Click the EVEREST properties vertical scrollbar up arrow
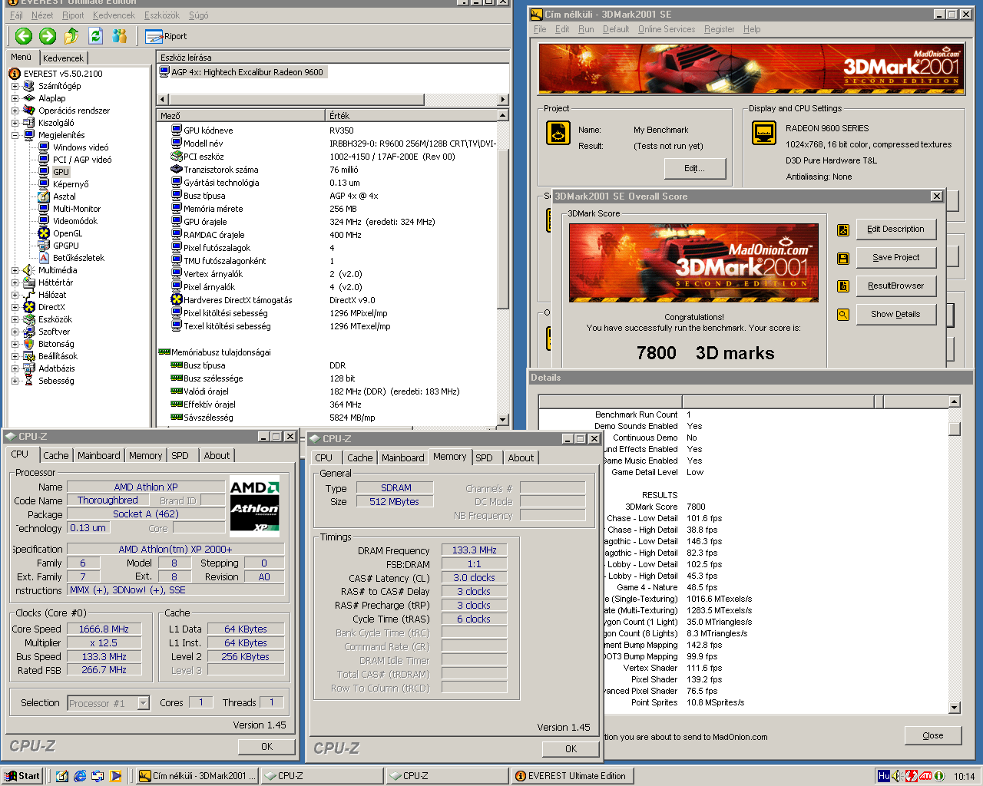 pos(503,115)
